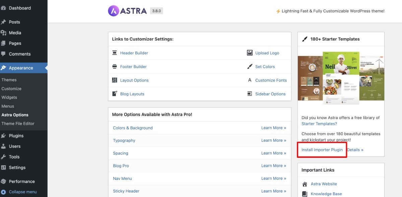This screenshot has width=402, height=197.
Task: Click the Customize Fonts letter icon
Action: pos(250,80)
